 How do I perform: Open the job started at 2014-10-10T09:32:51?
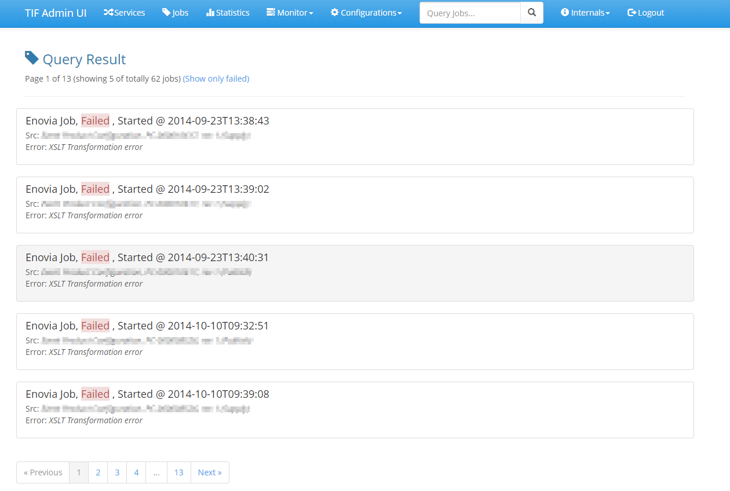[x=147, y=326]
